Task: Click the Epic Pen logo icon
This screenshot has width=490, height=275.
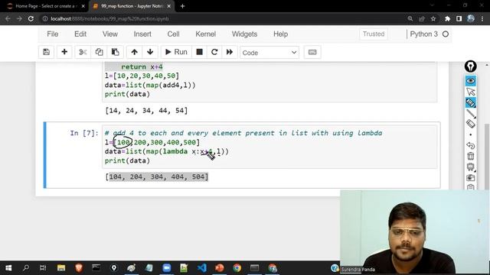Action: (x=471, y=66)
